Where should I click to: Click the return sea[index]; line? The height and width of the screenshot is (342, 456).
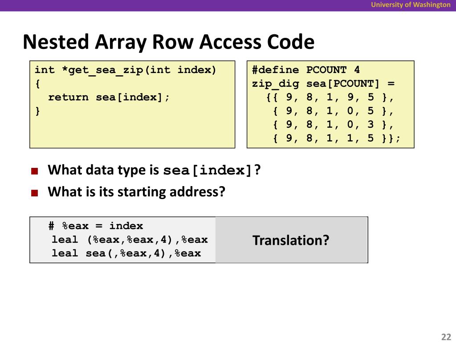coord(109,97)
